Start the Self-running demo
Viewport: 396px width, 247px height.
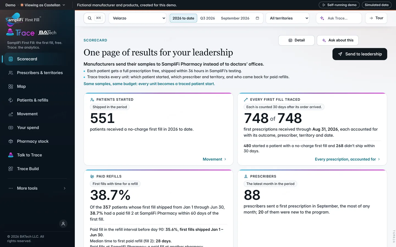click(x=339, y=5)
